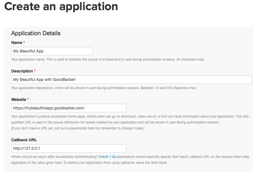Click the Description field label

(x=22, y=71)
